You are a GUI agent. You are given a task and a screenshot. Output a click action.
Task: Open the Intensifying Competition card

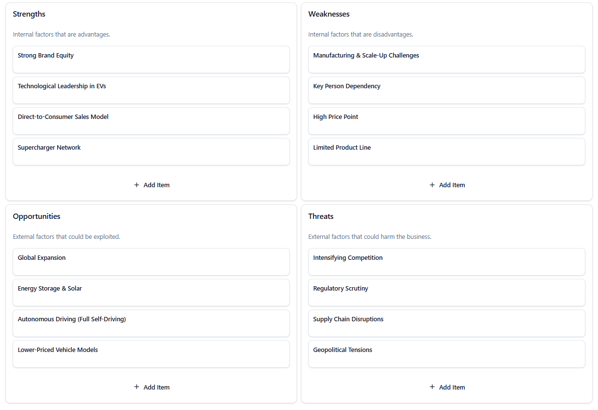pyautogui.click(x=446, y=262)
